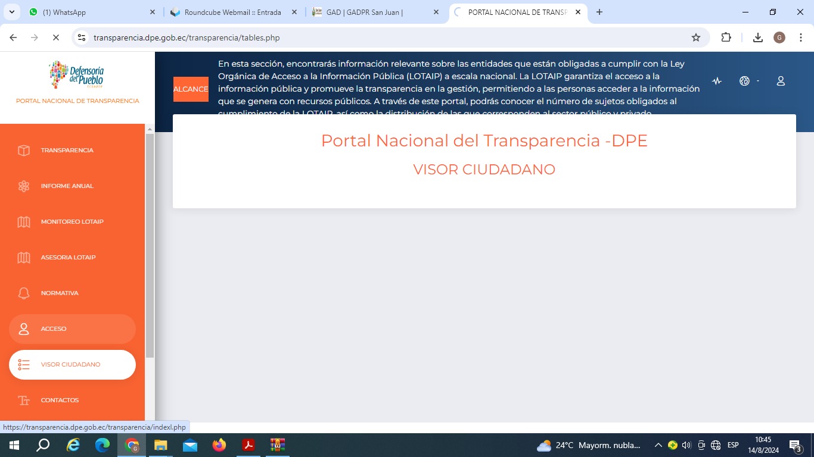Click the user profile icon in header

(x=781, y=82)
